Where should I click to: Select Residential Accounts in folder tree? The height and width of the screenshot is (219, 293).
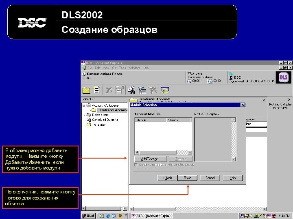(112, 110)
